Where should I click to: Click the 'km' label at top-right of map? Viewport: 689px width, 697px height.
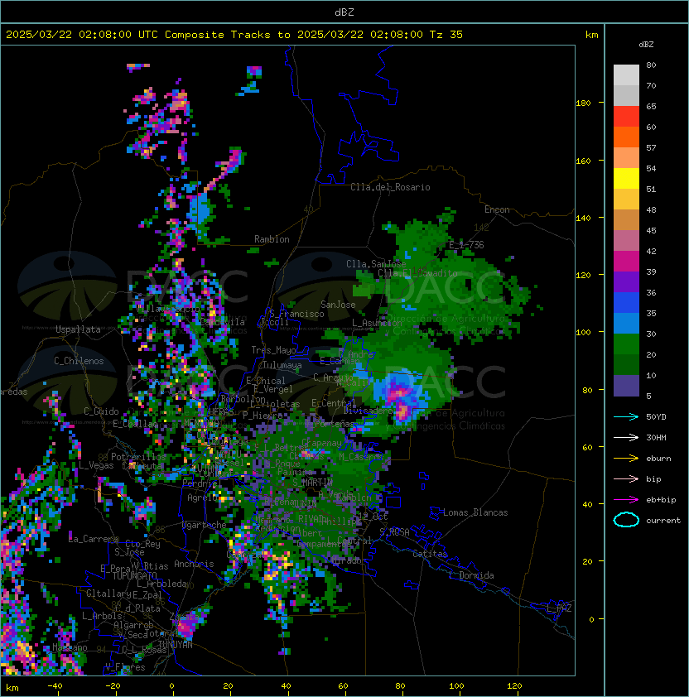591,35
